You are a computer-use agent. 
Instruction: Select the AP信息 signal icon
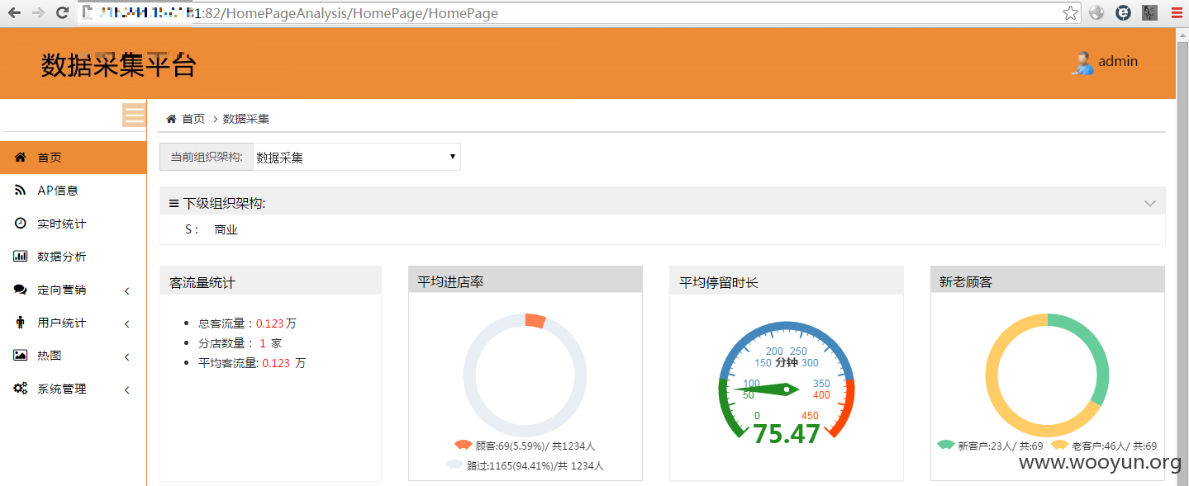pyautogui.click(x=20, y=191)
